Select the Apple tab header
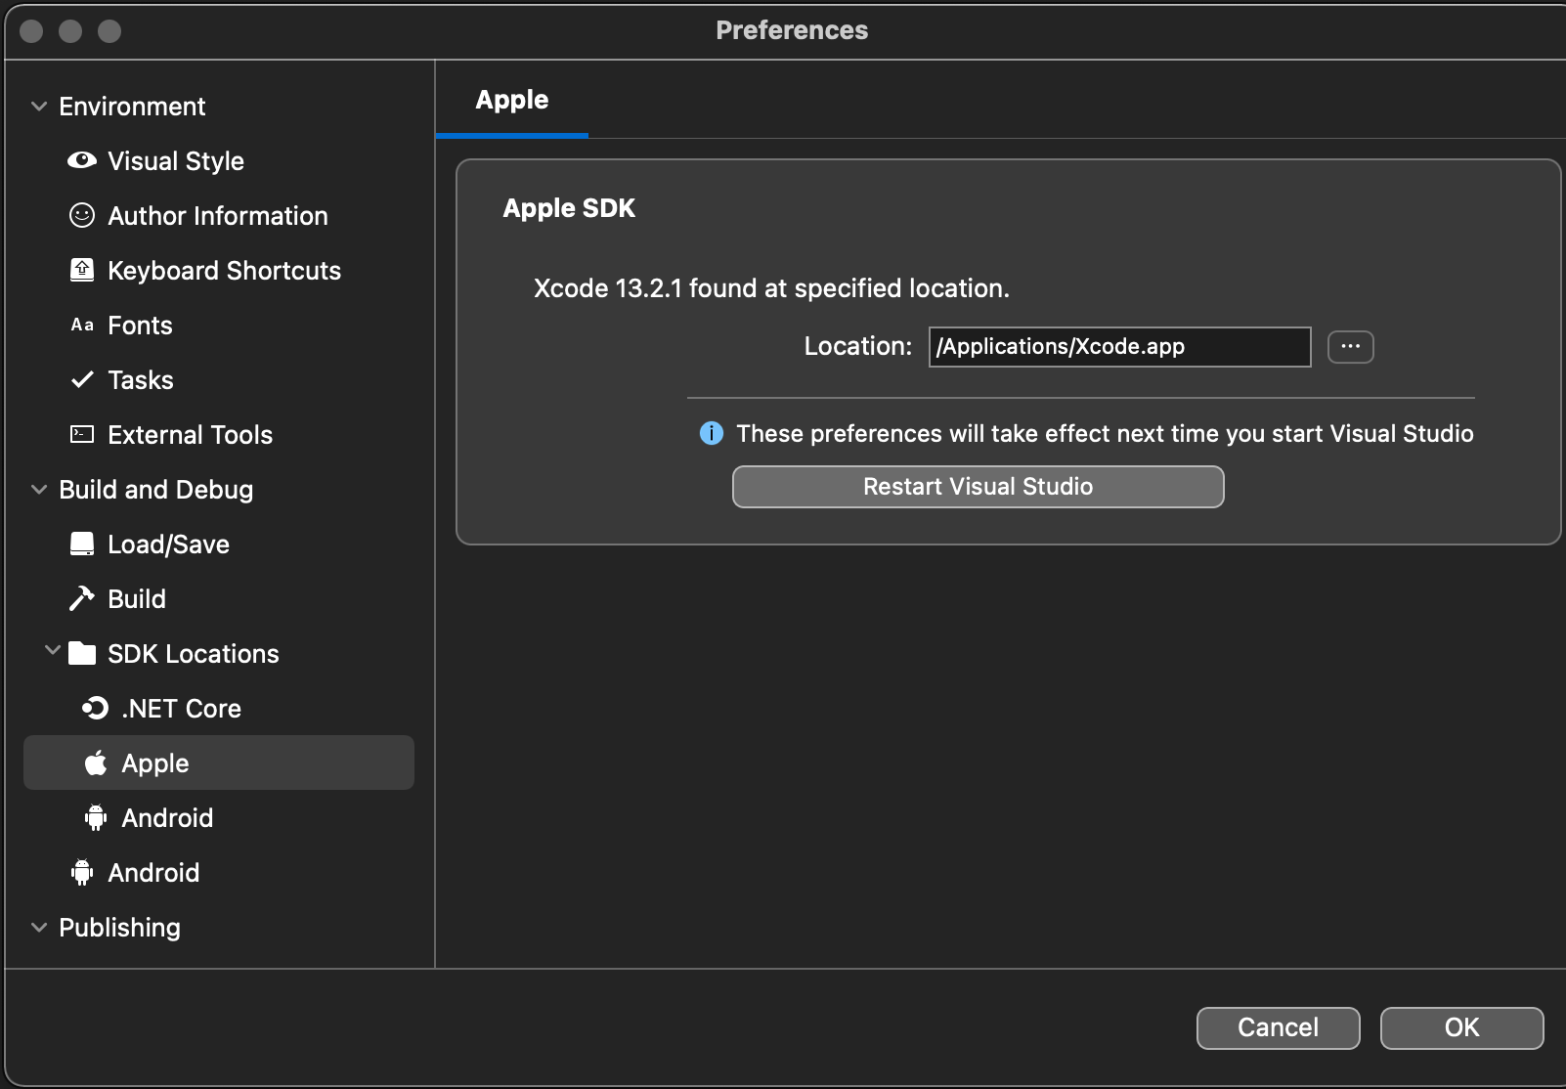 (x=511, y=100)
